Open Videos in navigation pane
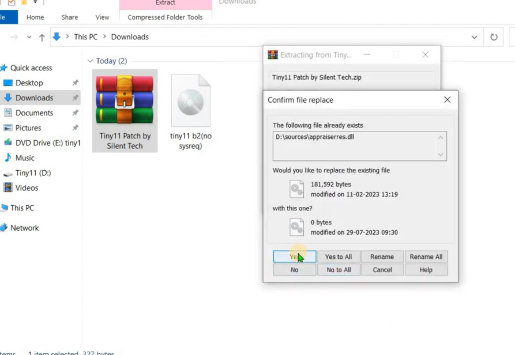Viewport: 515px width, 355px height. [26, 188]
